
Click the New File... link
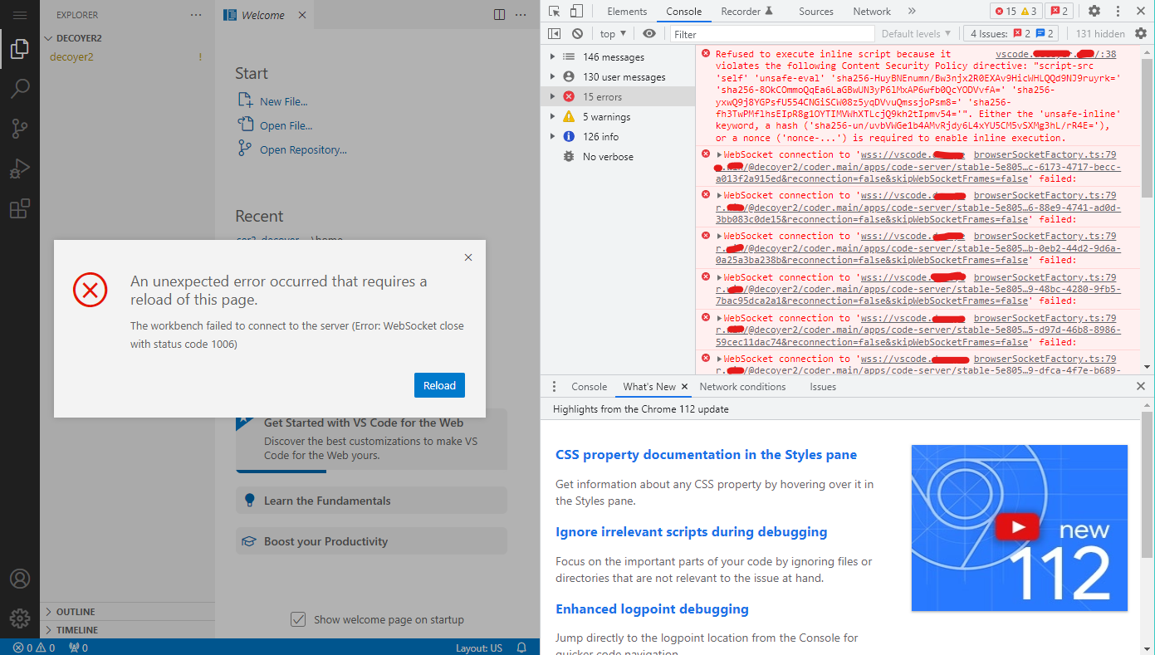[x=283, y=101]
